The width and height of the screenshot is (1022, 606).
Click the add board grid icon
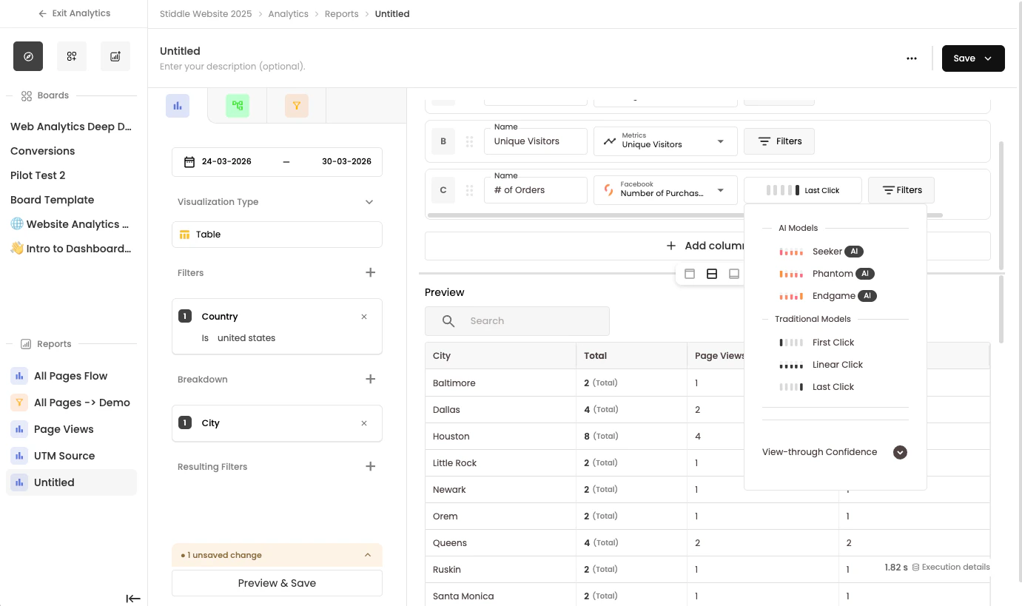[x=72, y=56]
